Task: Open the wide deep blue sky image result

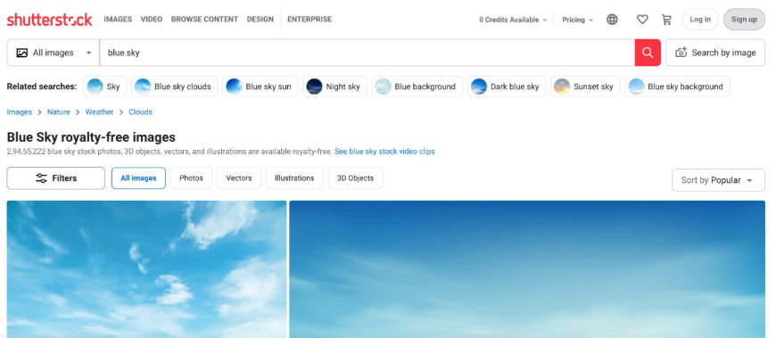Action: 527,269
